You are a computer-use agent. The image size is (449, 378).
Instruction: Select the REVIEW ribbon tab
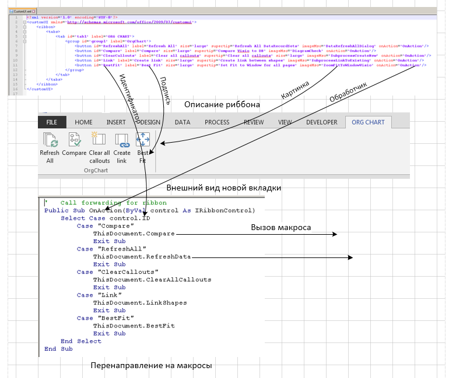(254, 122)
